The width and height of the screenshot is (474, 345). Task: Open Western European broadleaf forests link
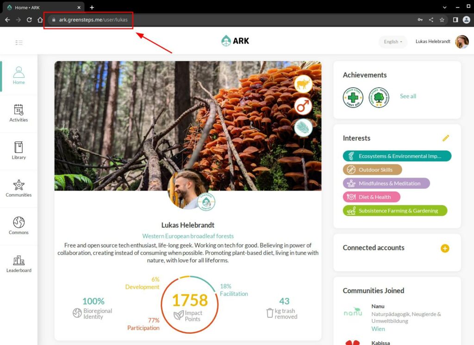188,236
